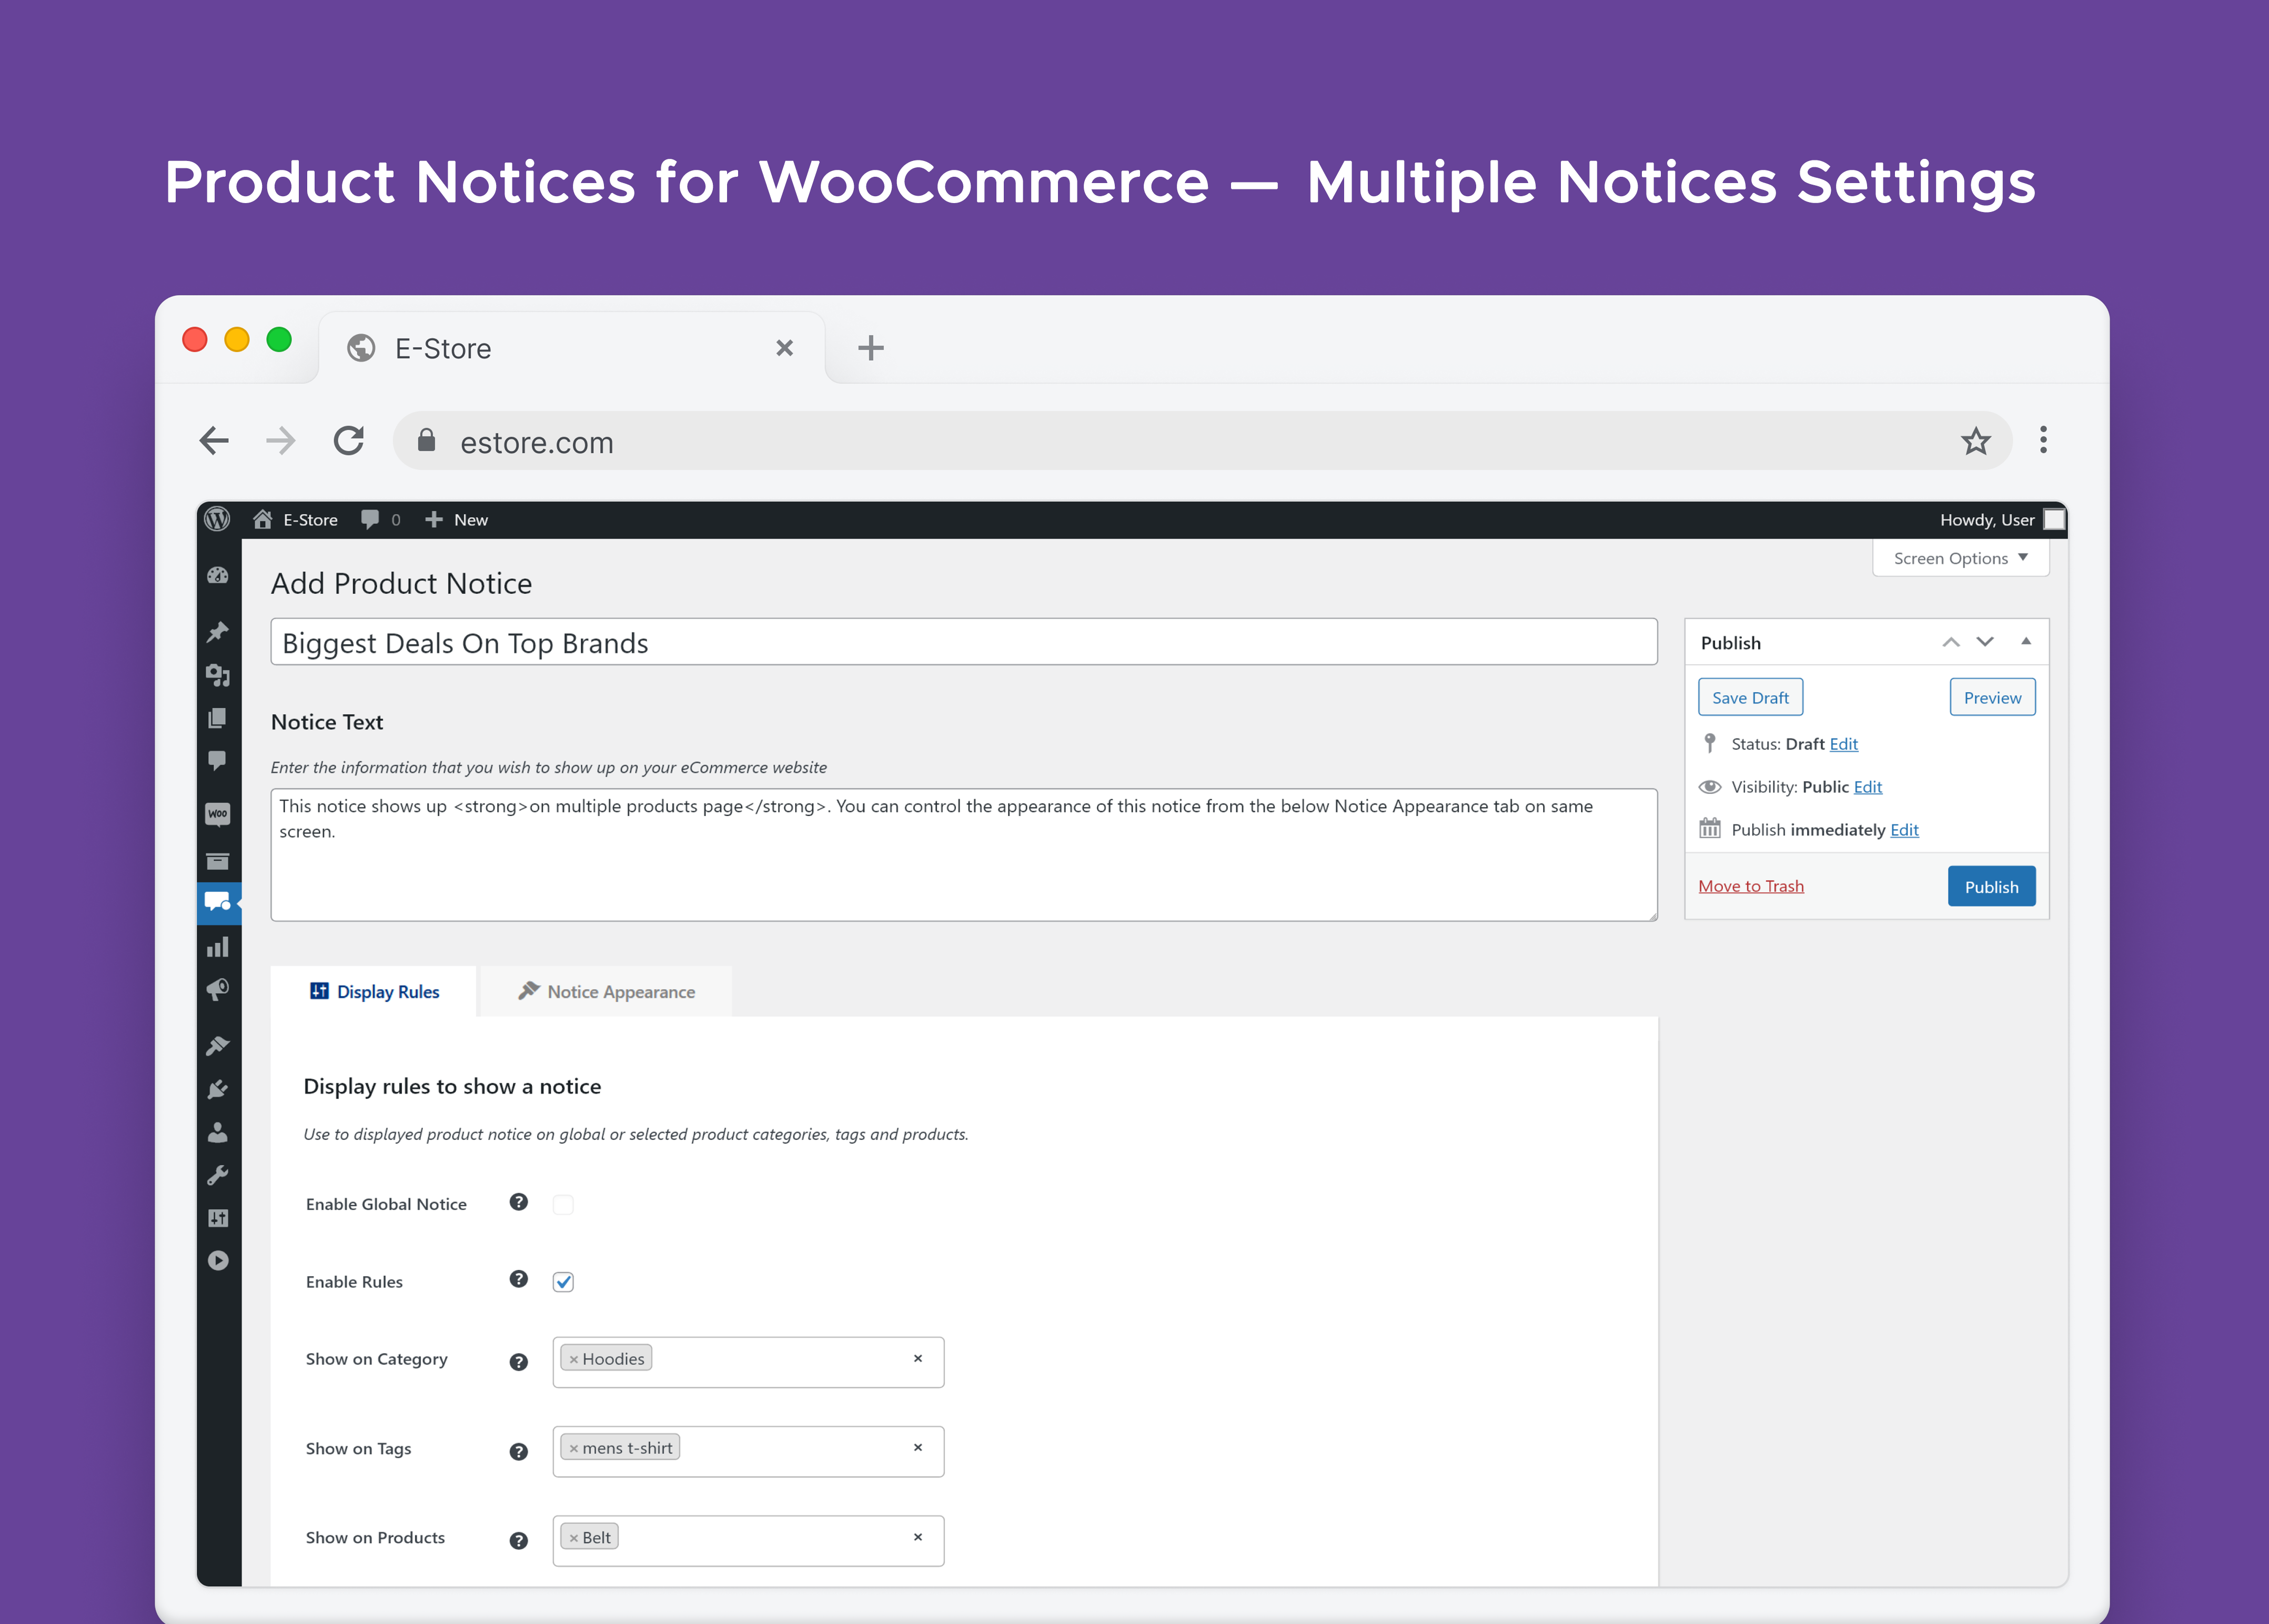Open the Marketing megaphone sidebar icon
2269x1624 pixels.
pos(218,989)
